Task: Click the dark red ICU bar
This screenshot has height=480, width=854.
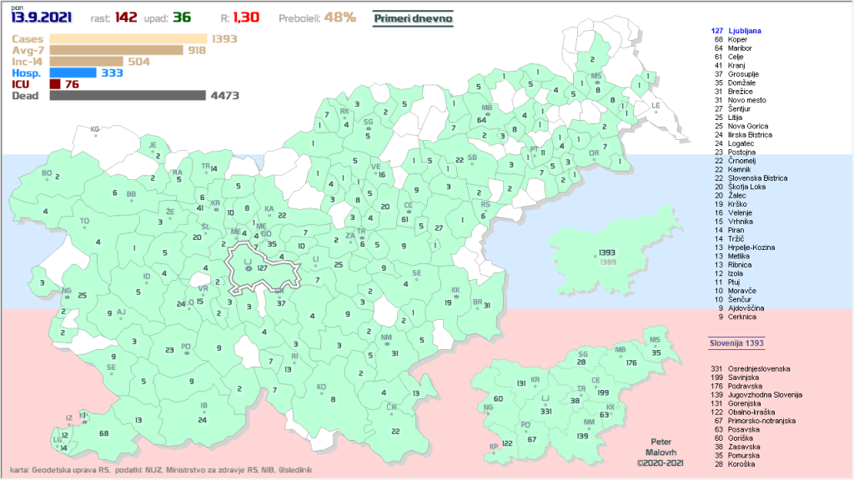Action: coord(55,84)
